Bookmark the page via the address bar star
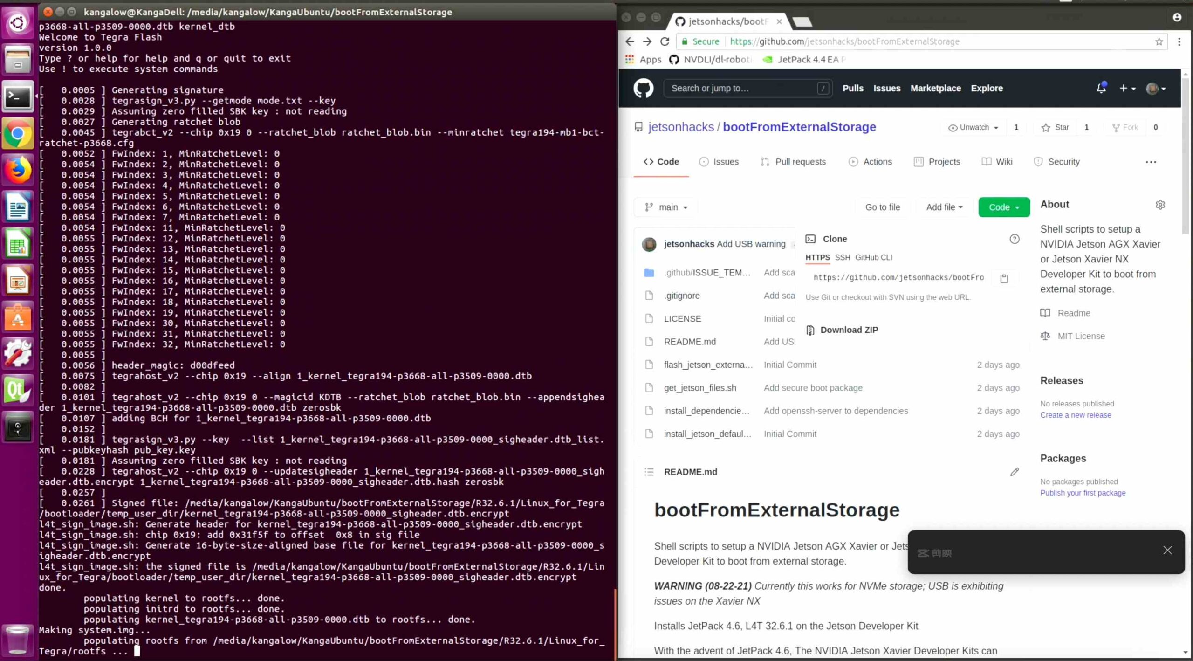 coord(1159,41)
